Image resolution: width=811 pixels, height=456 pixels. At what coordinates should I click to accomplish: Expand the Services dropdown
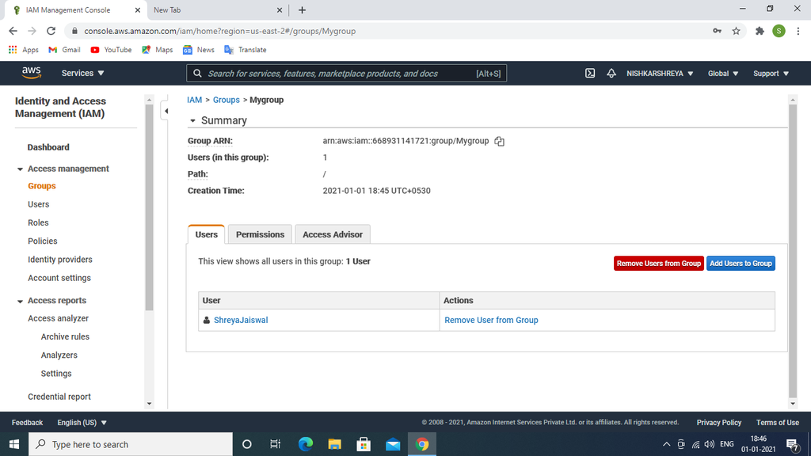(82, 73)
